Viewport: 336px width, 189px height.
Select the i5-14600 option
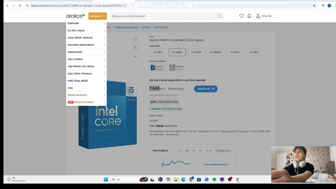pos(254,52)
